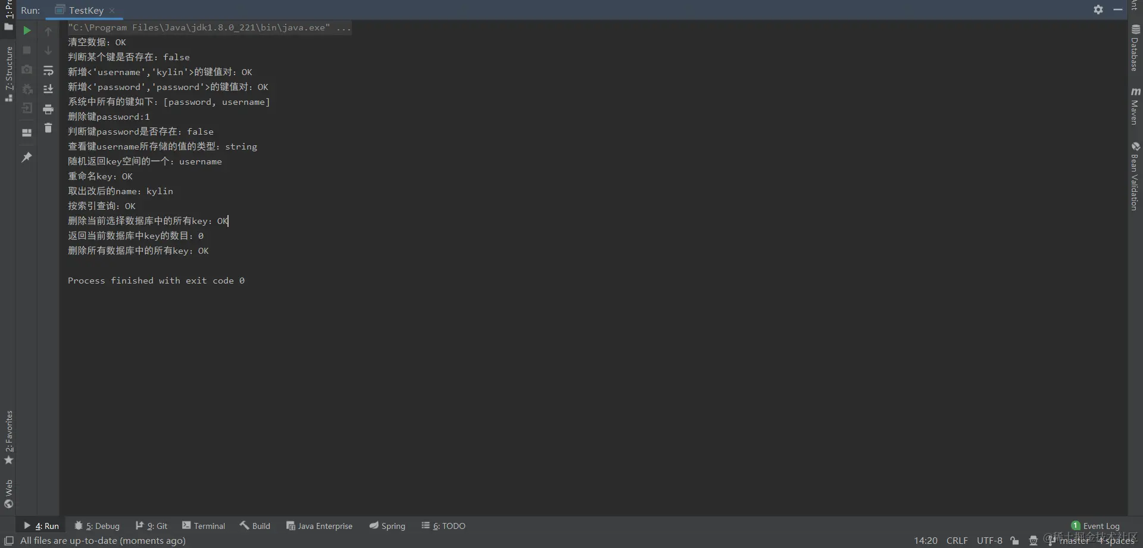Open the Restore Layout icon in Run toolbar

(27, 133)
